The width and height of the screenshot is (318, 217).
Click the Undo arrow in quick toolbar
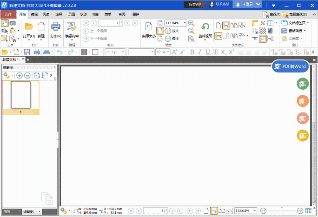coord(60,52)
